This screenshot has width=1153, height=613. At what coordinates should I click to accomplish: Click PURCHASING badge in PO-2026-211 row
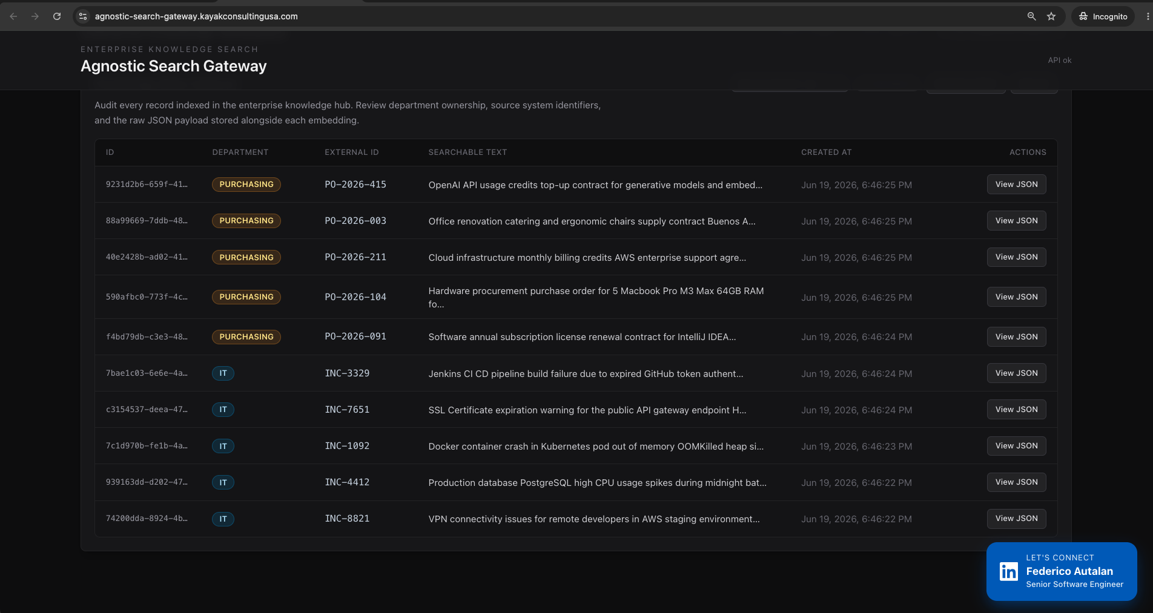(x=246, y=257)
